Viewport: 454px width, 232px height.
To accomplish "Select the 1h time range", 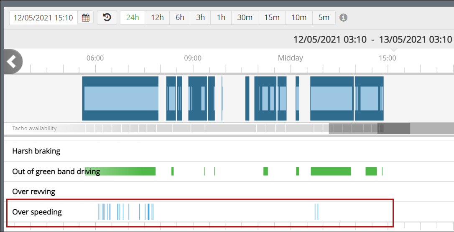I will click(221, 18).
